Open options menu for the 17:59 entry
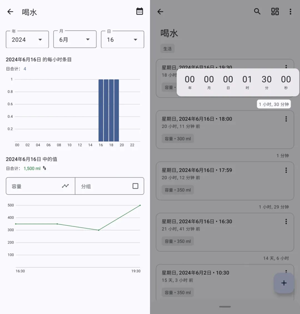Image resolution: width=300 pixels, height=314 pixels. (x=286, y=170)
